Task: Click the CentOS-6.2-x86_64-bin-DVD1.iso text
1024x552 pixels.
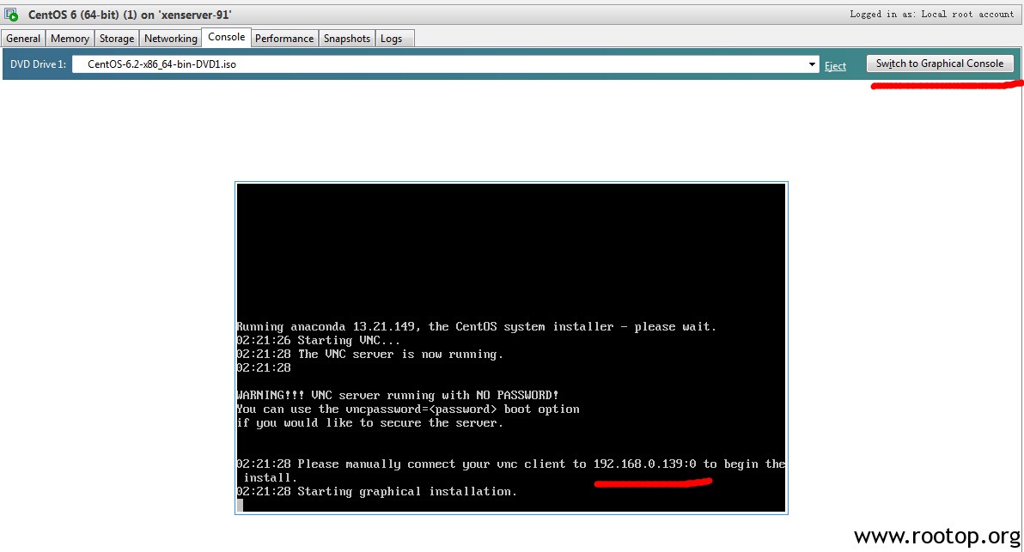Action: 162,64
